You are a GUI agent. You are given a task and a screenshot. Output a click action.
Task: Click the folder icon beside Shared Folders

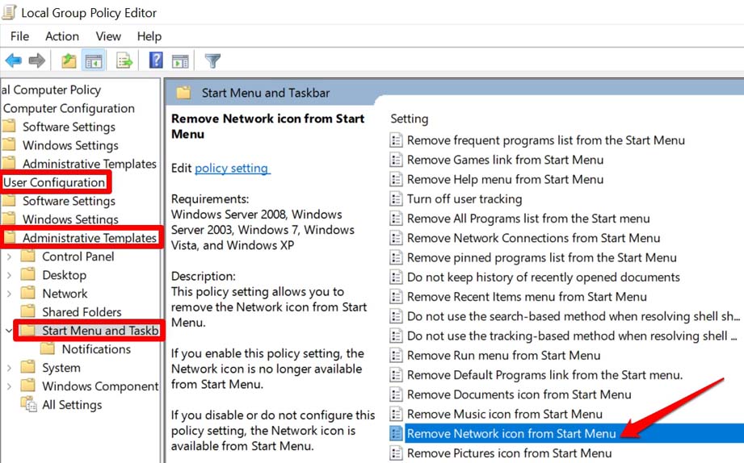click(x=28, y=312)
